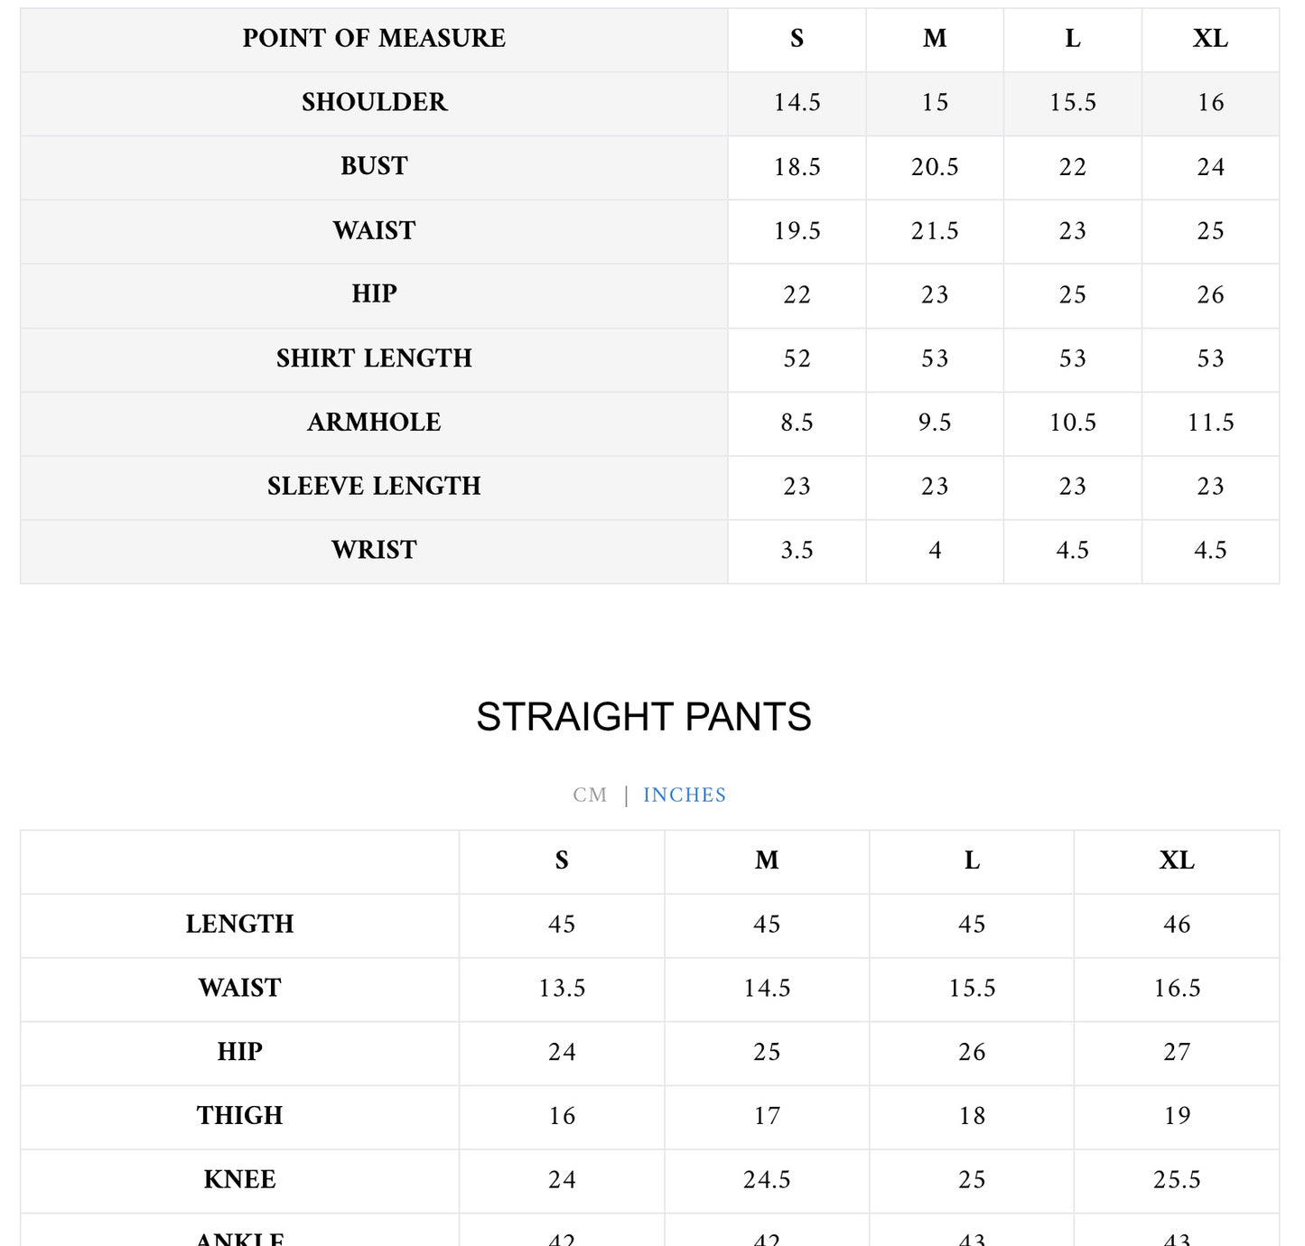This screenshot has height=1246, width=1305.
Task: Click the SLEEVE LENGTH row label
Action: tap(374, 487)
